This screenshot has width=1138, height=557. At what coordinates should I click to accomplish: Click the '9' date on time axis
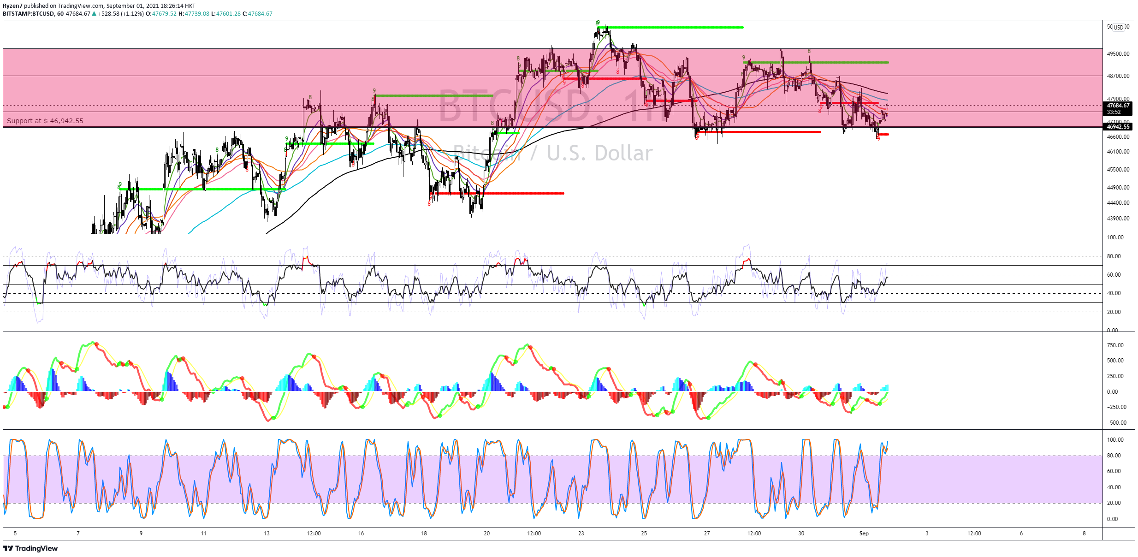point(141,533)
